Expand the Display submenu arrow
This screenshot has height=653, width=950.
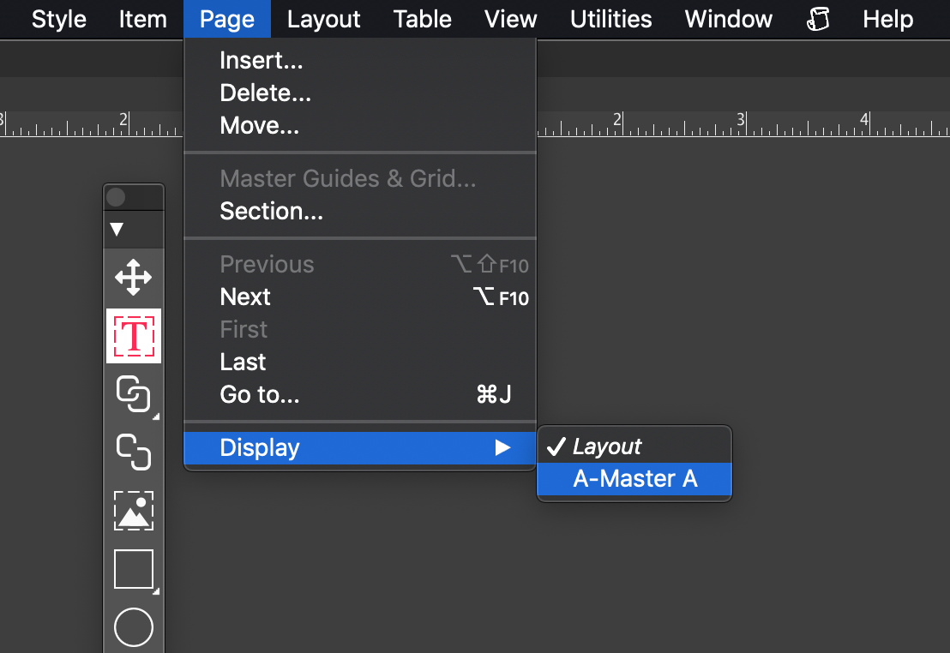[502, 447]
